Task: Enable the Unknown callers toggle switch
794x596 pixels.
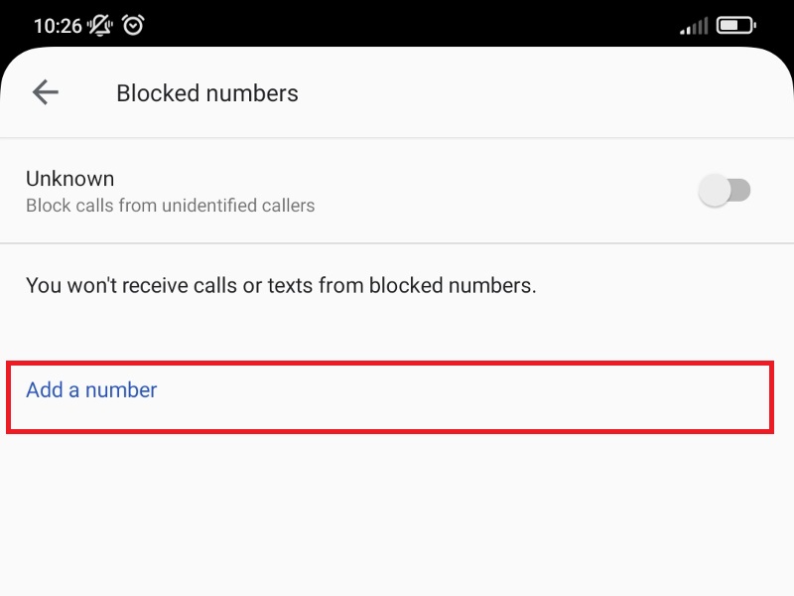Action: (725, 190)
